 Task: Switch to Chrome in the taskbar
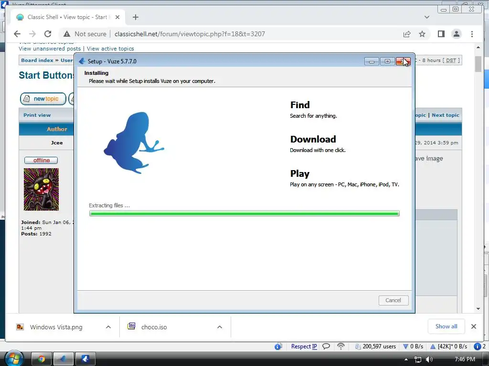42,359
